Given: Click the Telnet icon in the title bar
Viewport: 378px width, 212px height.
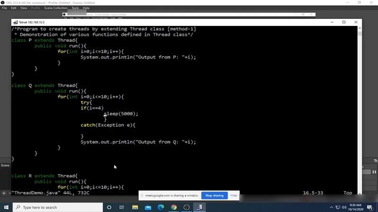Looking at the screenshot, I should click(15, 22).
